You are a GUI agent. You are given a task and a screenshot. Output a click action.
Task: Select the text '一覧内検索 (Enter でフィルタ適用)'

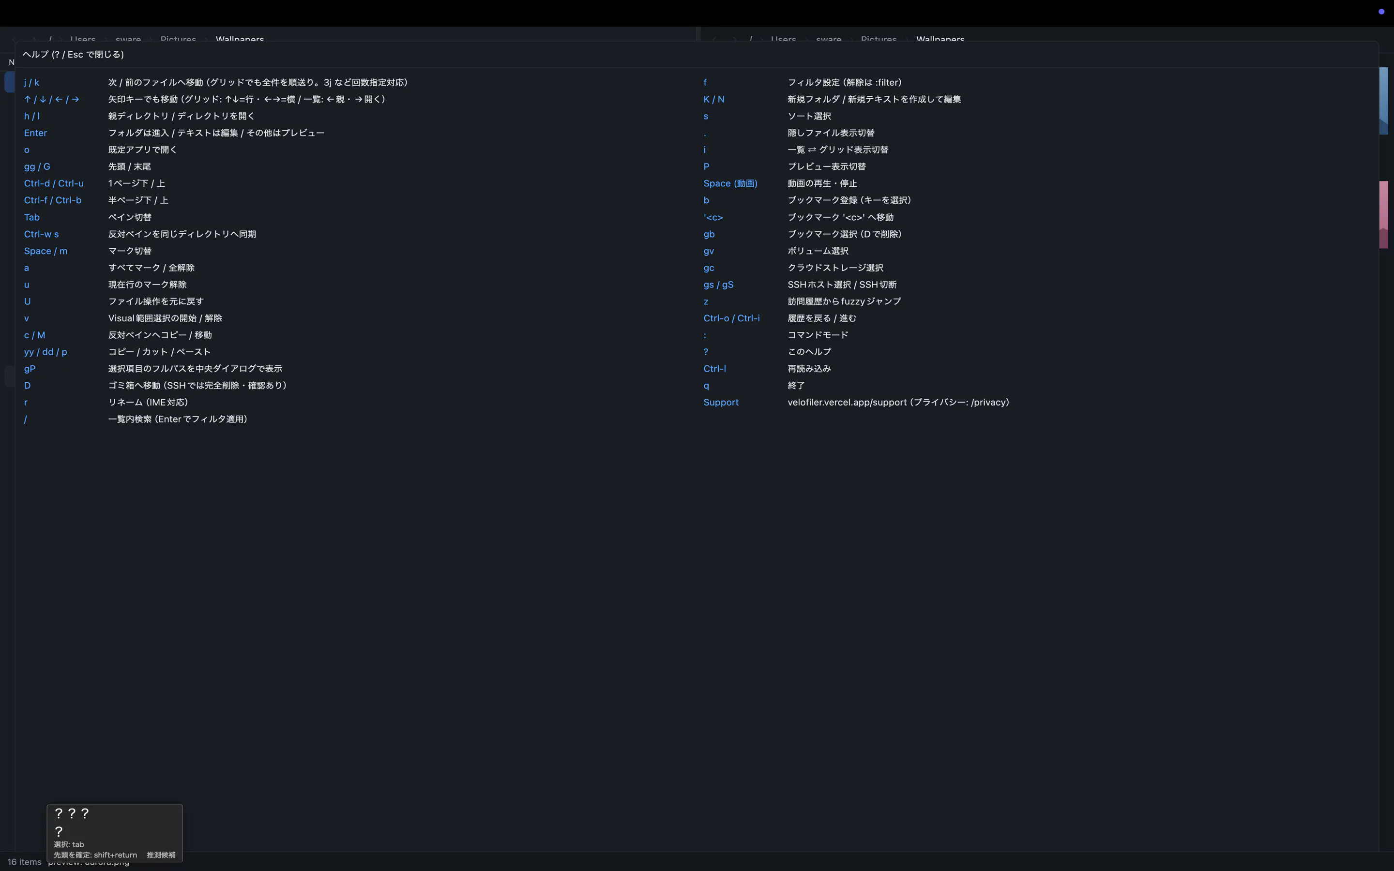click(178, 419)
